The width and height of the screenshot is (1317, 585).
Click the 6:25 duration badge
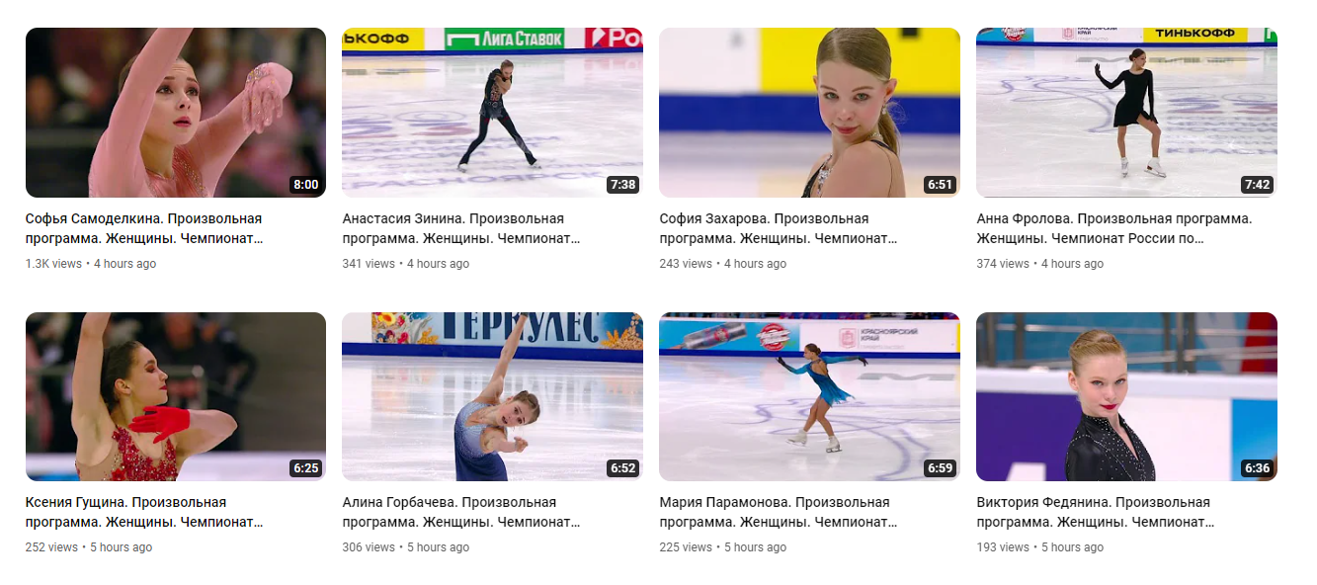pyautogui.click(x=305, y=468)
